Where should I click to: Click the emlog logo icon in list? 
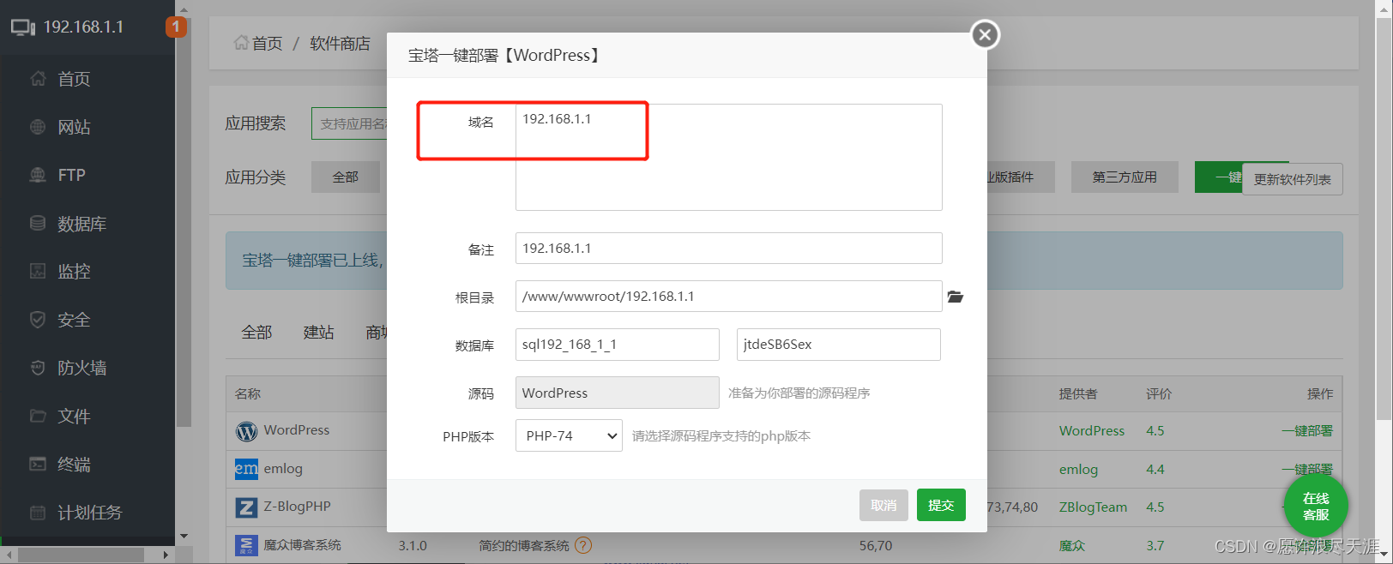tap(246, 469)
